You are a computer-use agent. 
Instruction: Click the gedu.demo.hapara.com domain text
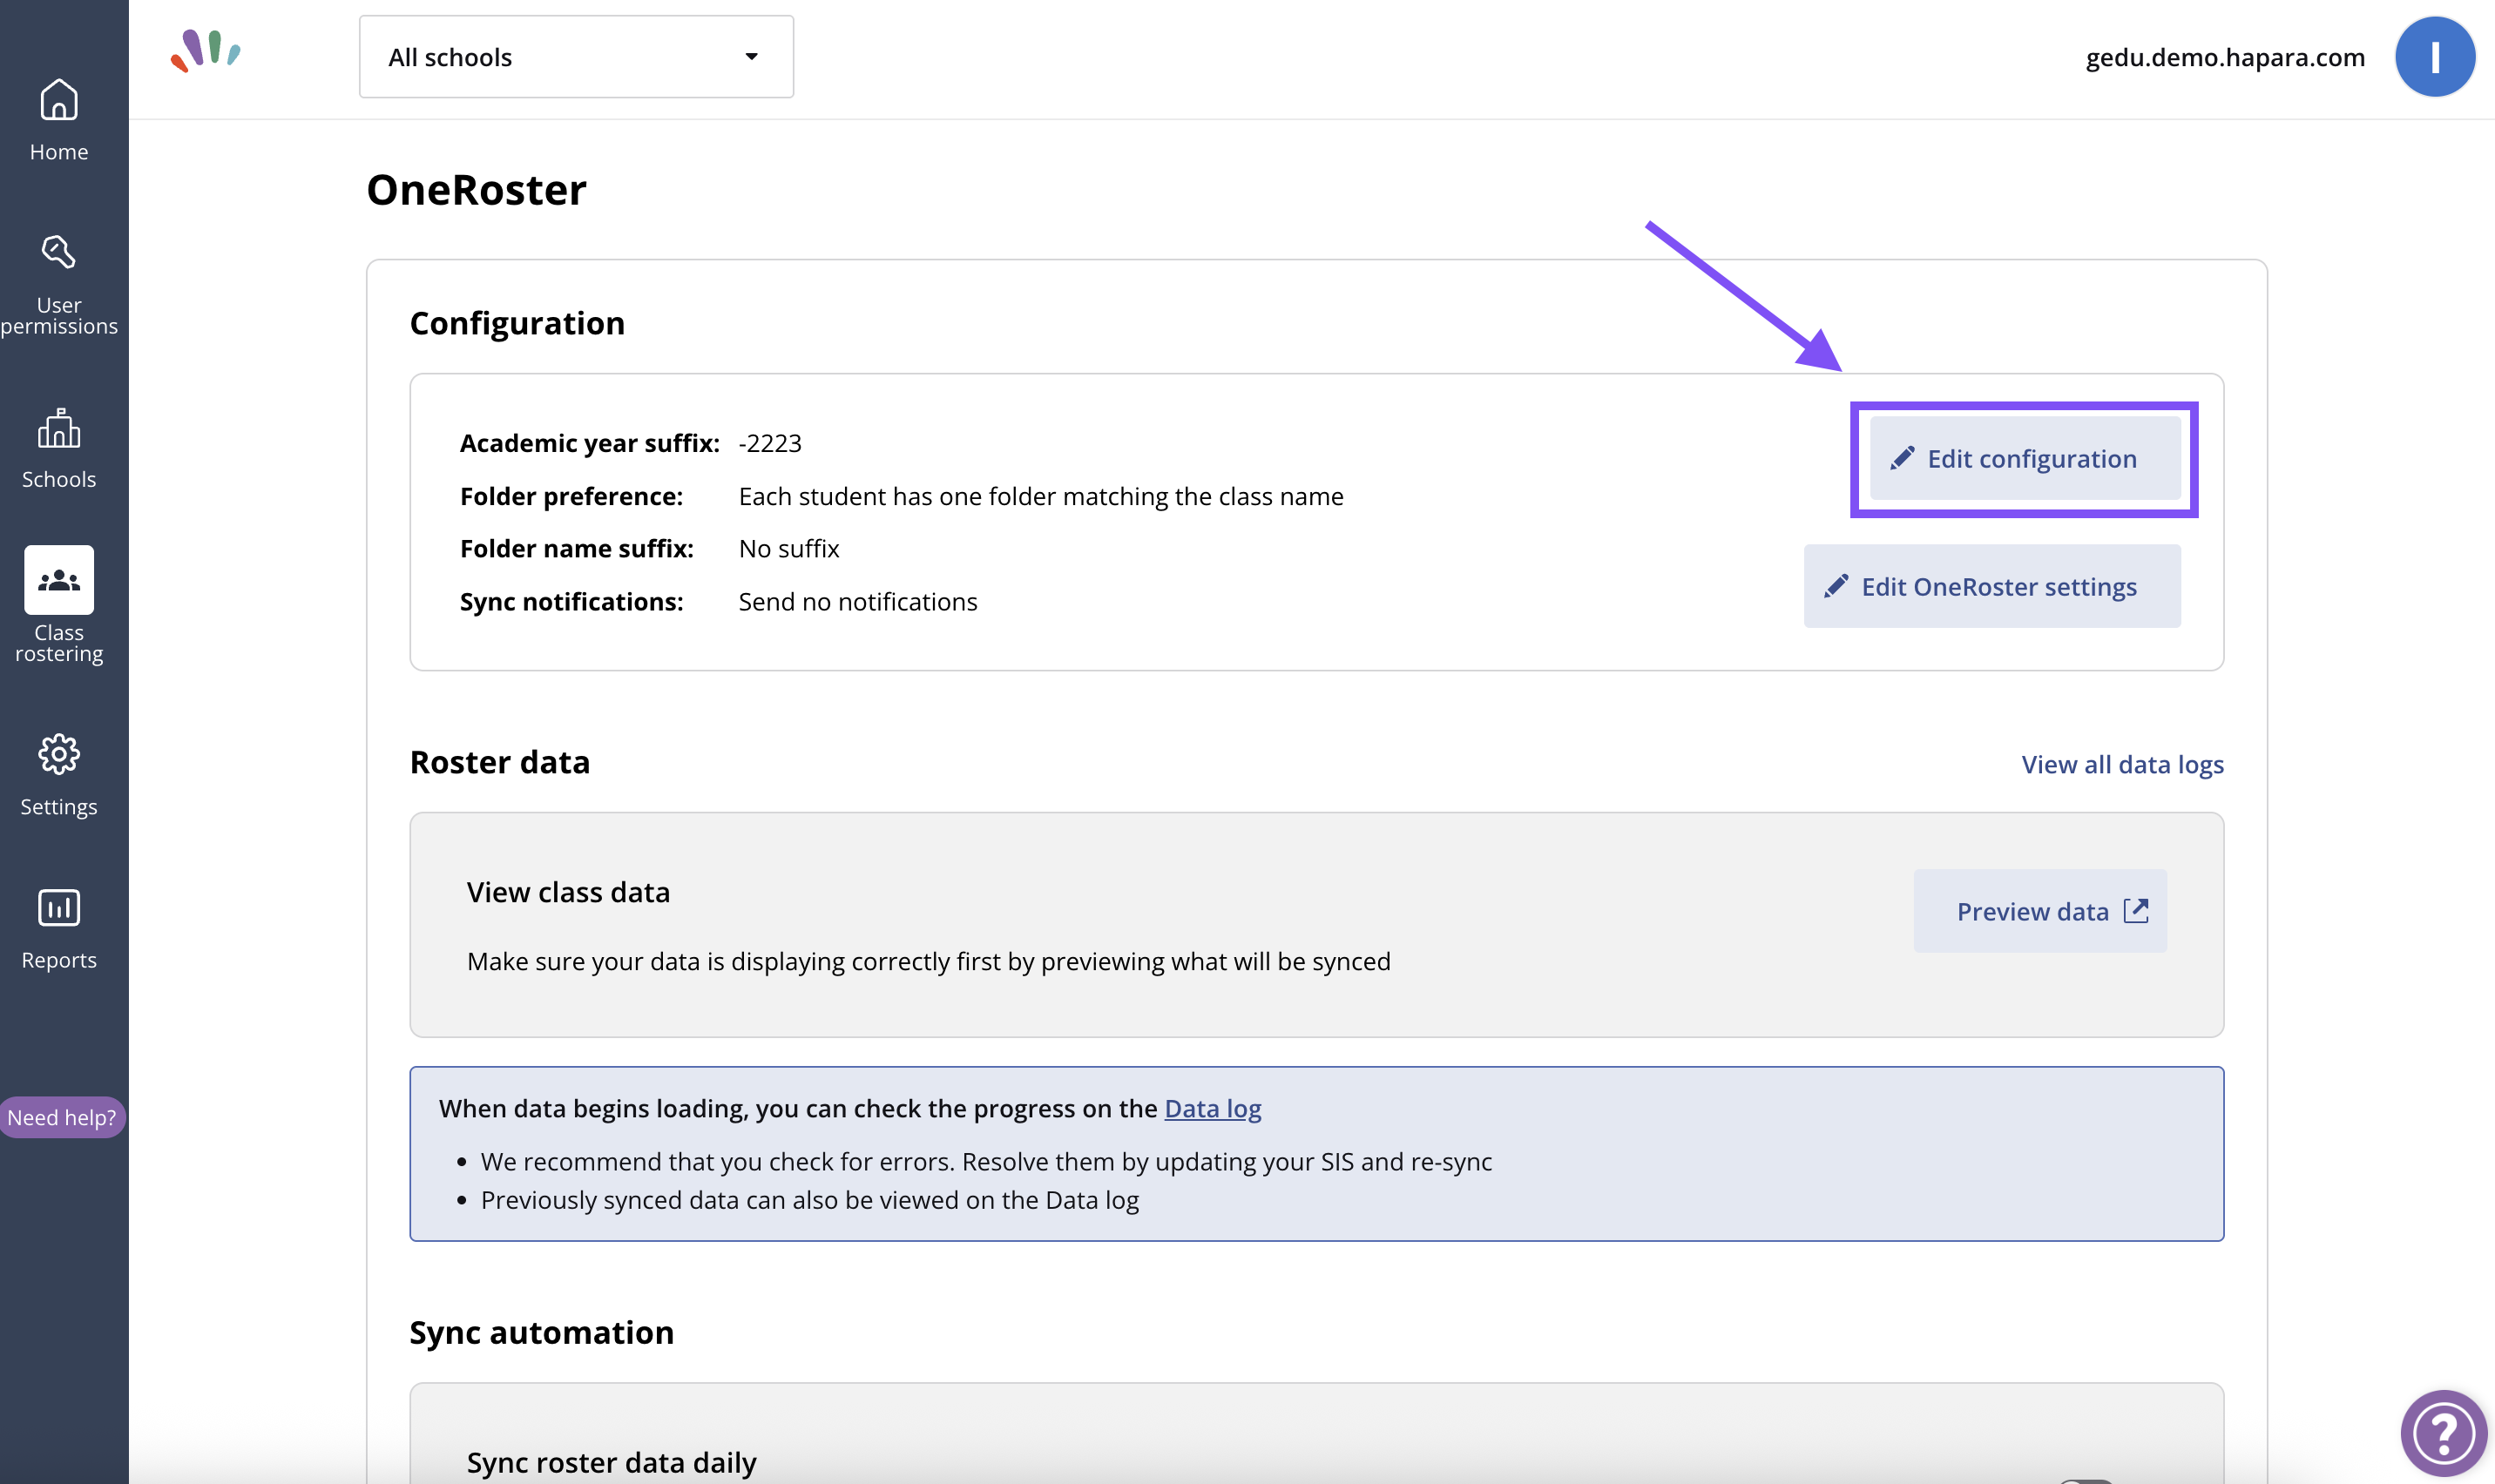click(x=2225, y=58)
